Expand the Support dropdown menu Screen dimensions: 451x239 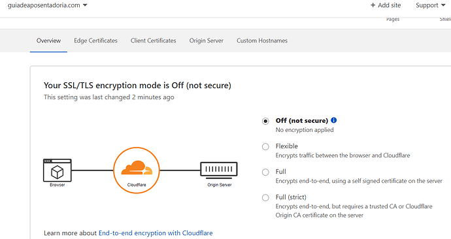(x=431, y=5)
